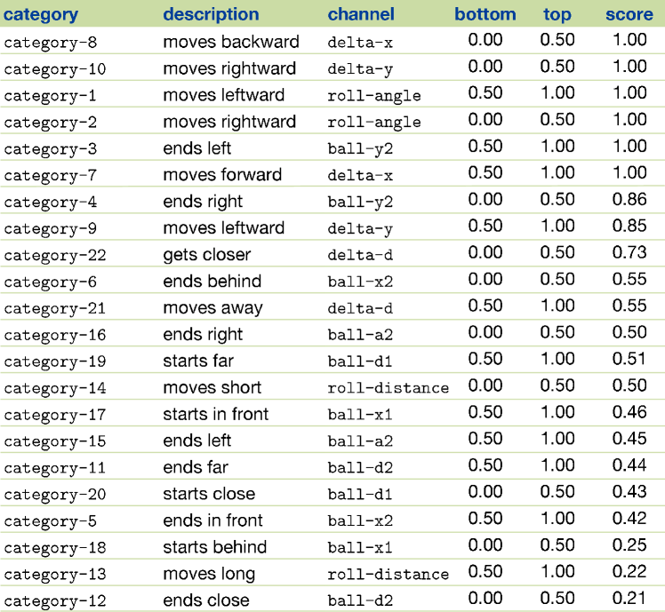
Task: Select the category-6 cell
Action: tap(51, 282)
